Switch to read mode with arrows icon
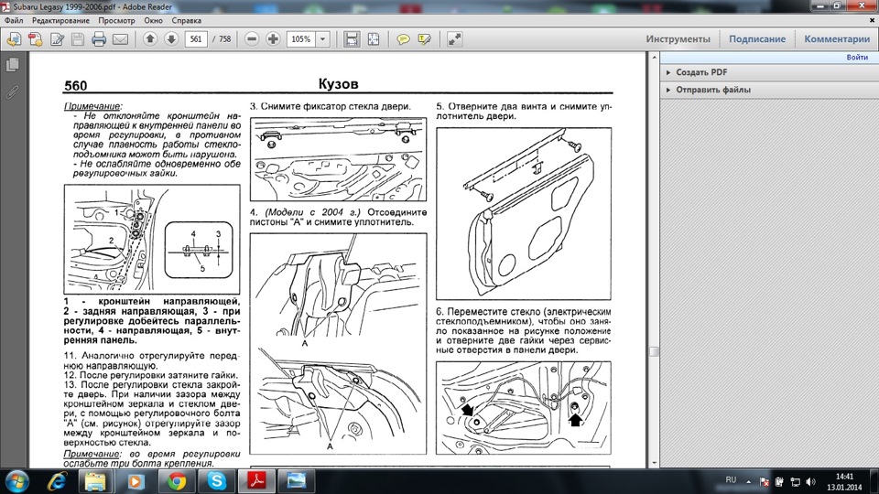This screenshot has width=879, height=494. pos(455,39)
